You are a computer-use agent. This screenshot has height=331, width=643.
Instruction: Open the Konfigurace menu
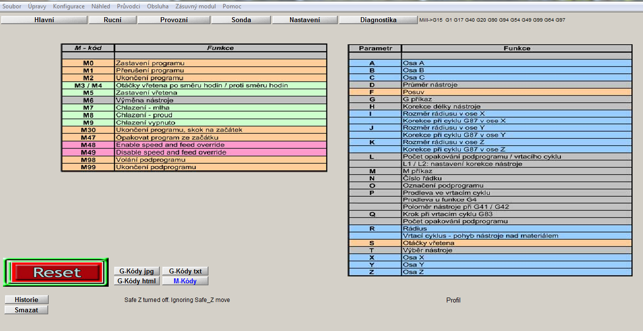point(69,6)
